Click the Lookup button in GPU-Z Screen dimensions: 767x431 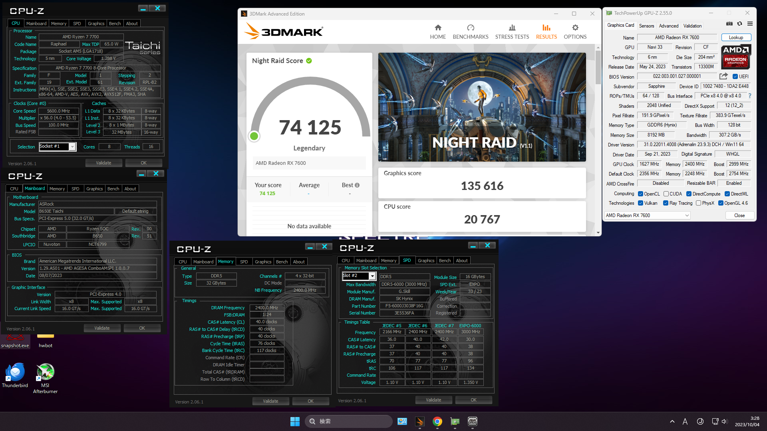click(736, 38)
